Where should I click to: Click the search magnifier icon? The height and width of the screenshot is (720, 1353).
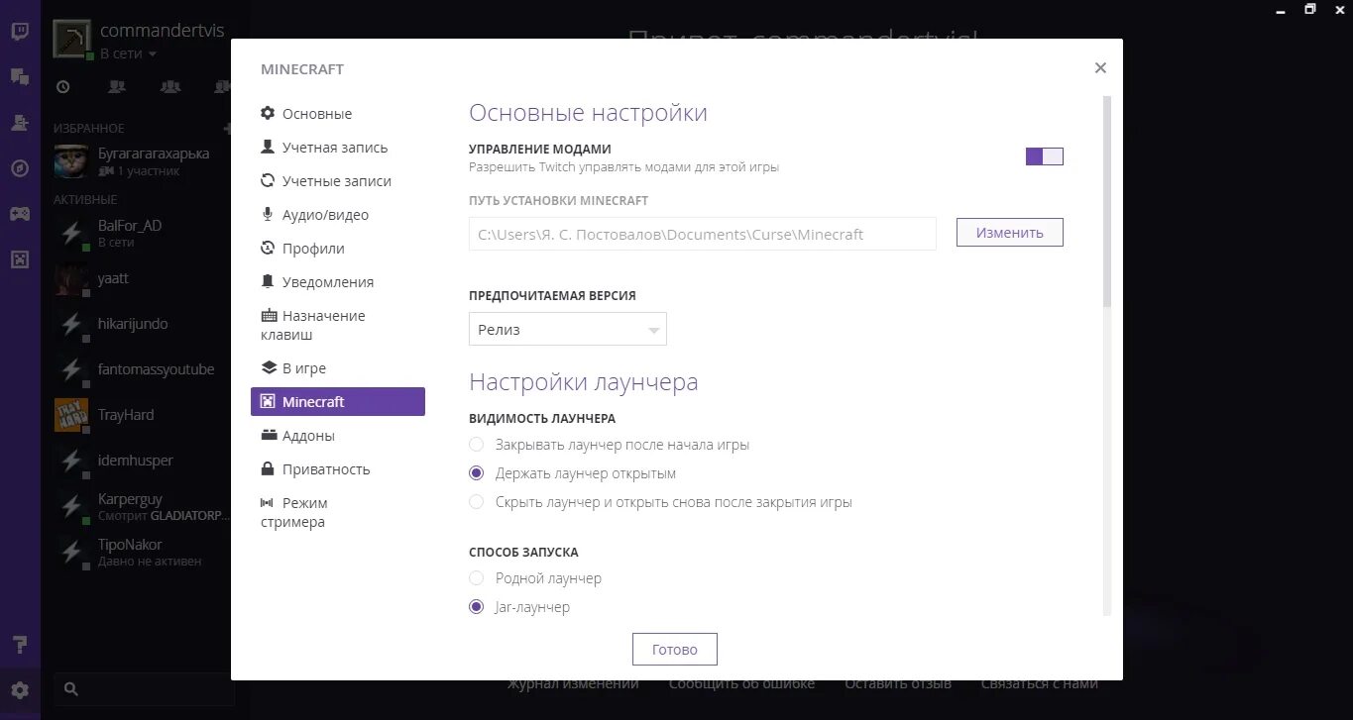tap(71, 688)
